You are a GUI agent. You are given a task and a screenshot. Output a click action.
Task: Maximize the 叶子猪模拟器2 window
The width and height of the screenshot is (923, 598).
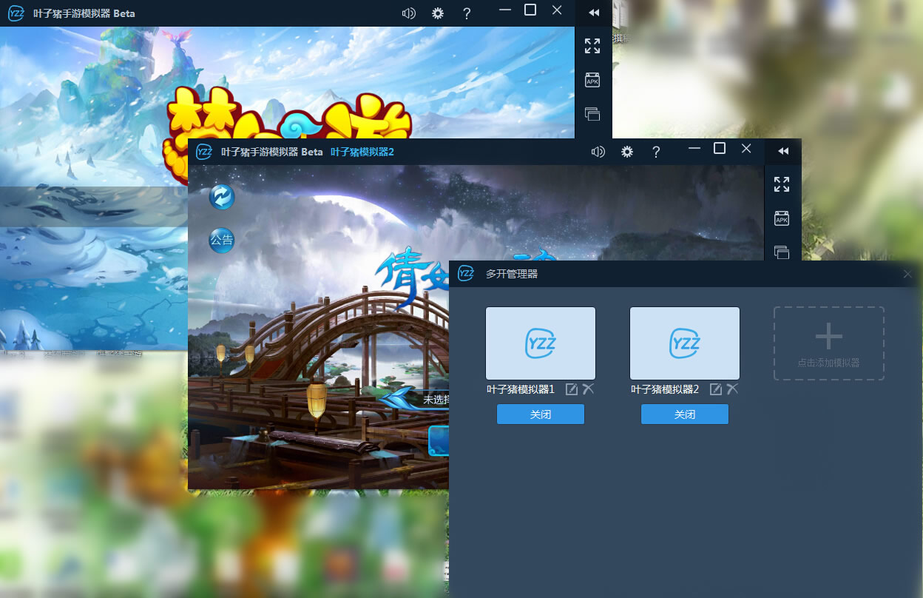[720, 148]
